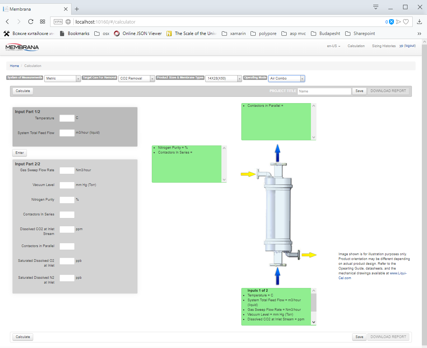Click the yp user link
The width and height of the screenshot is (427, 348).
401,46
